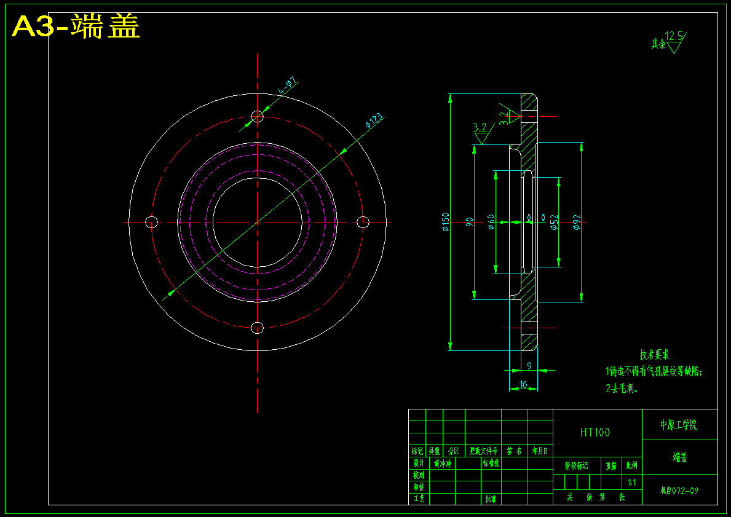The width and height of the screenshot is (731, 517).
Task: Click the "分区" column header
Action: (x=454, y=451)
